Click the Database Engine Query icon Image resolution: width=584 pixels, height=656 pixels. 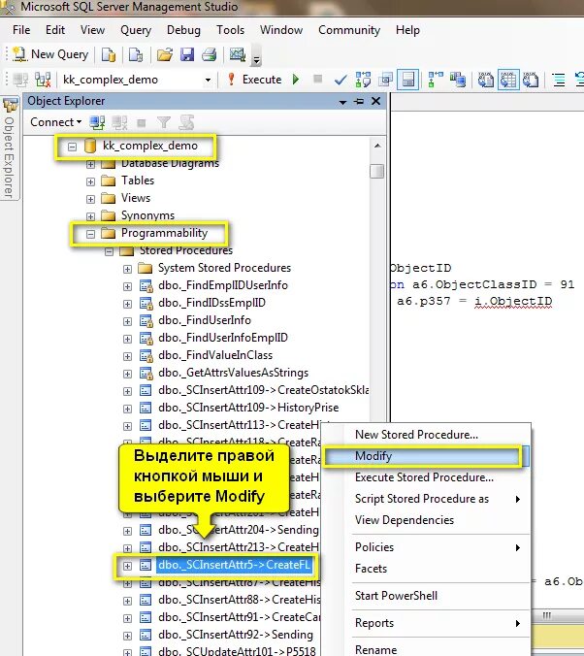(x=109, y=54)
